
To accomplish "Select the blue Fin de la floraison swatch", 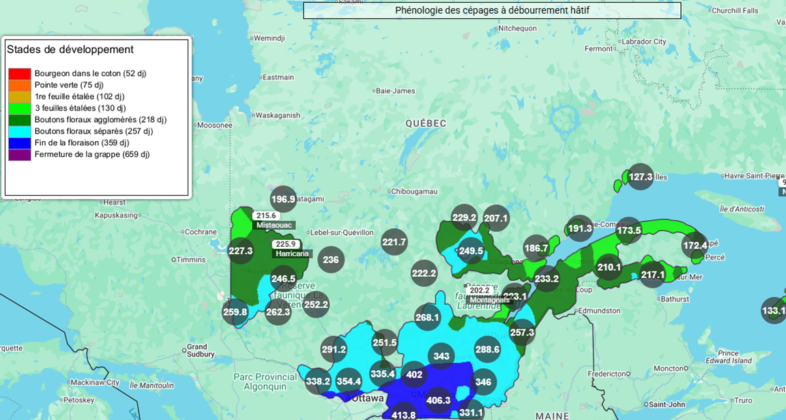I will point(20,143).
